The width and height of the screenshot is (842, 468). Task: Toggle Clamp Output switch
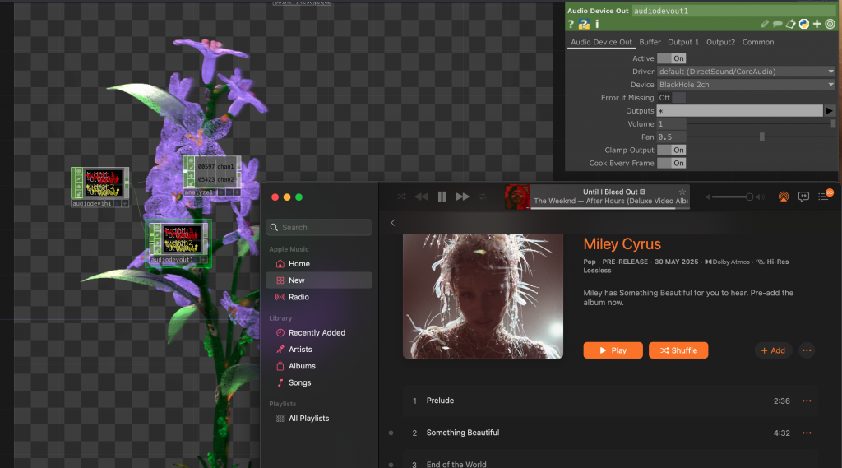point(671,150)
